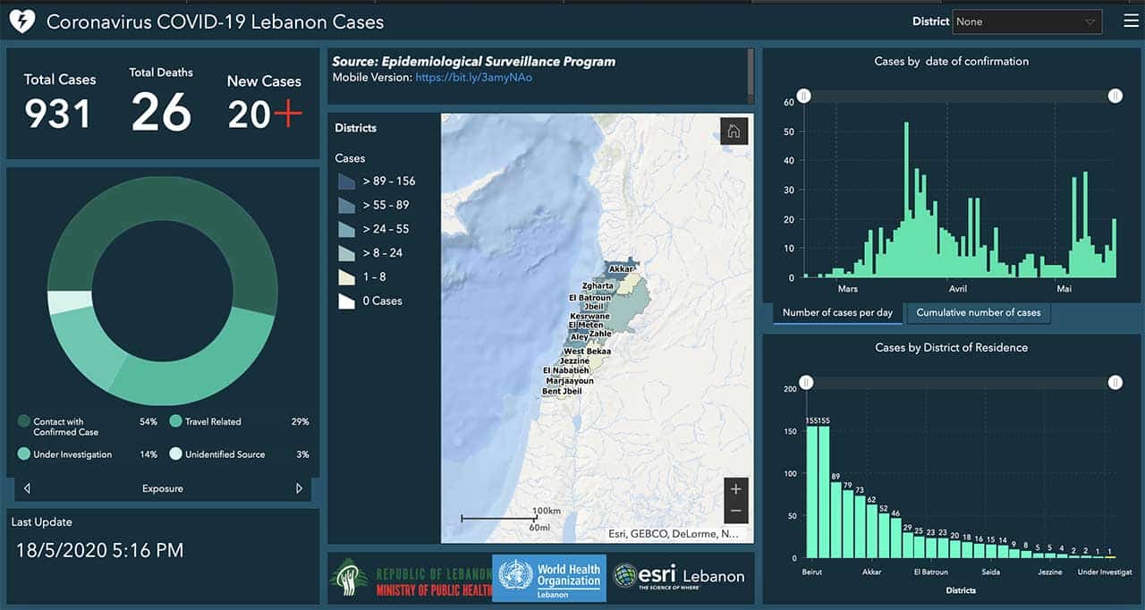Zoom out on the map

click(x=735, y=511)
